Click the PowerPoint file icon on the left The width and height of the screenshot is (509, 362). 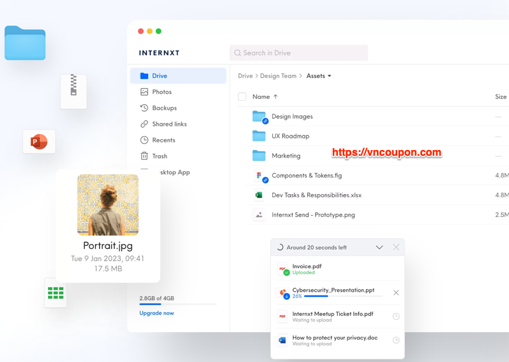pyautogui.click(x=39, y=142)
